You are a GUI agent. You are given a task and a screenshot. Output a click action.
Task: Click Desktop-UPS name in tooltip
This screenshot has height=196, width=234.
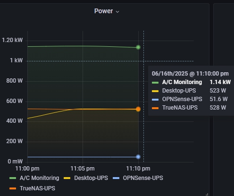[x=179, y=91]
